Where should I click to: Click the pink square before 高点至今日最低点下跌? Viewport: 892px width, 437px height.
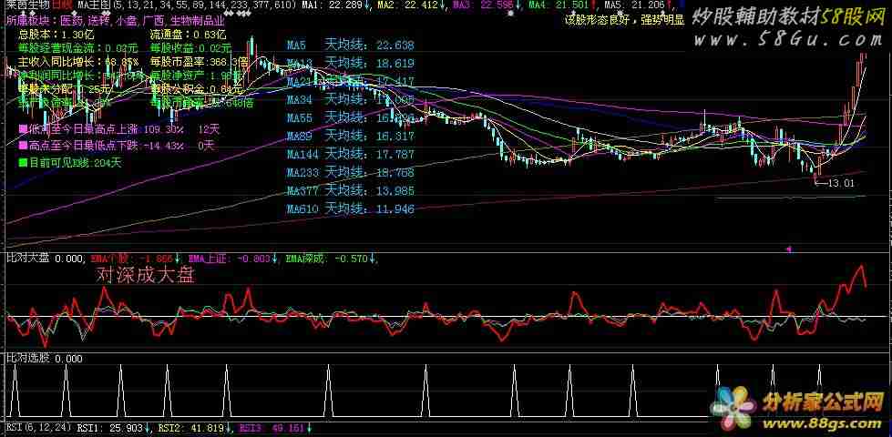click(x=23, y=145)
